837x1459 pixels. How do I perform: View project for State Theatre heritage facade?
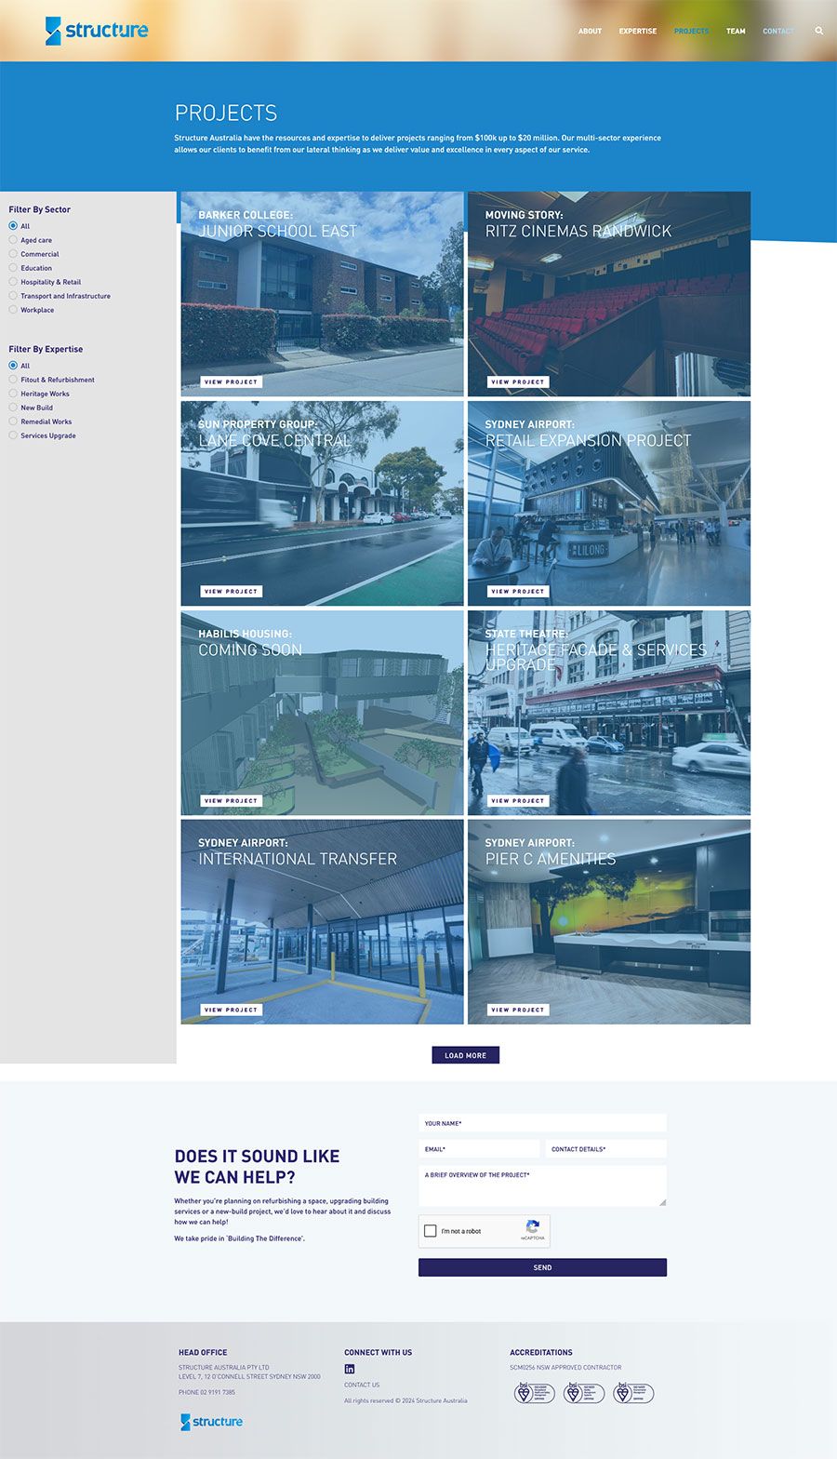coord(518,800)
